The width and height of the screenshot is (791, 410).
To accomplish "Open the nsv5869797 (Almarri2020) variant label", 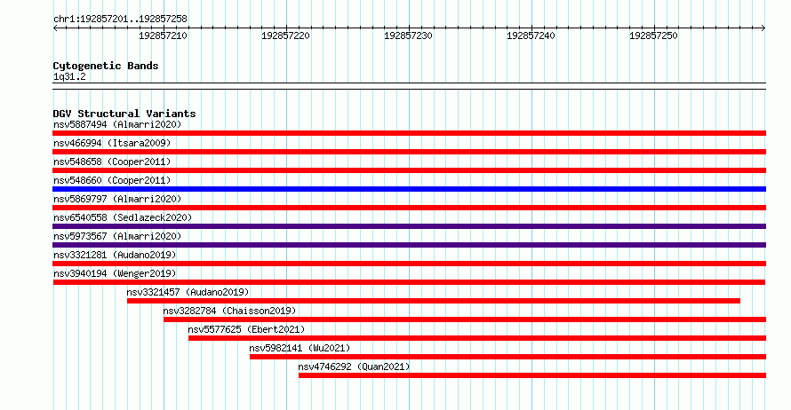I will (117, 199).
